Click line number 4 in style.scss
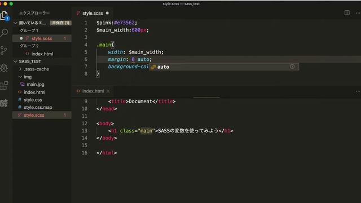Image resolution: width=361 pixels, height=203 pixels. click(x=86, y=45)
